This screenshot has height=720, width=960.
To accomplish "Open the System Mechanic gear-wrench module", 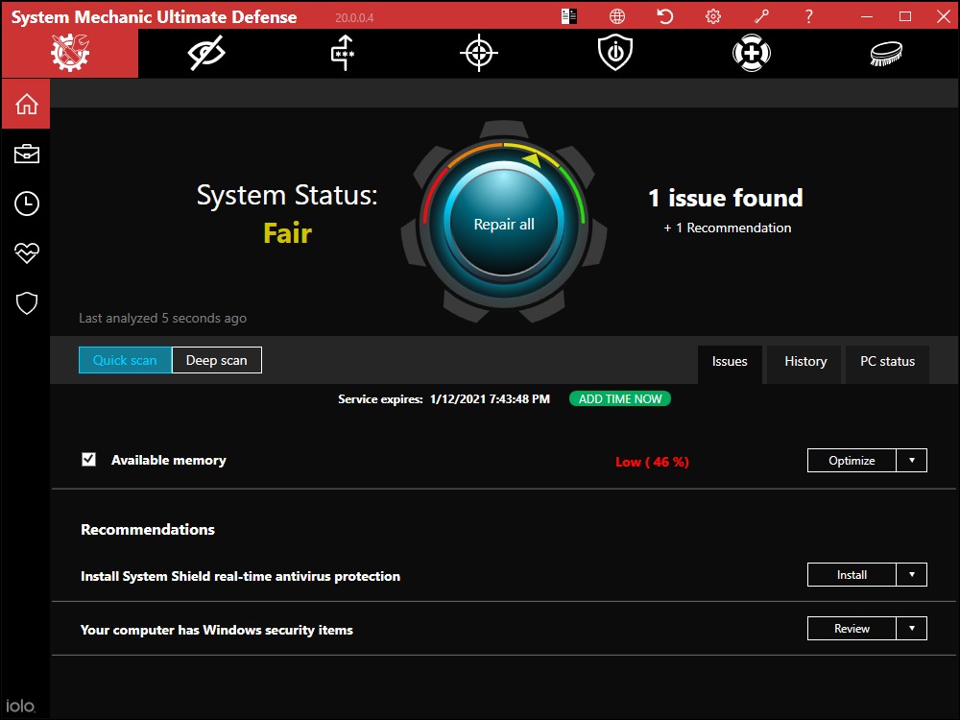I will [x=70, y=53].
